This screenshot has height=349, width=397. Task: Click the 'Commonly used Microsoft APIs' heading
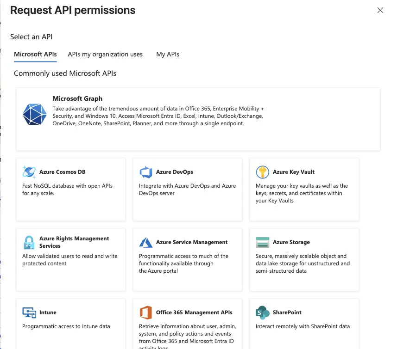pyautogui.click(x=65, y=73)
